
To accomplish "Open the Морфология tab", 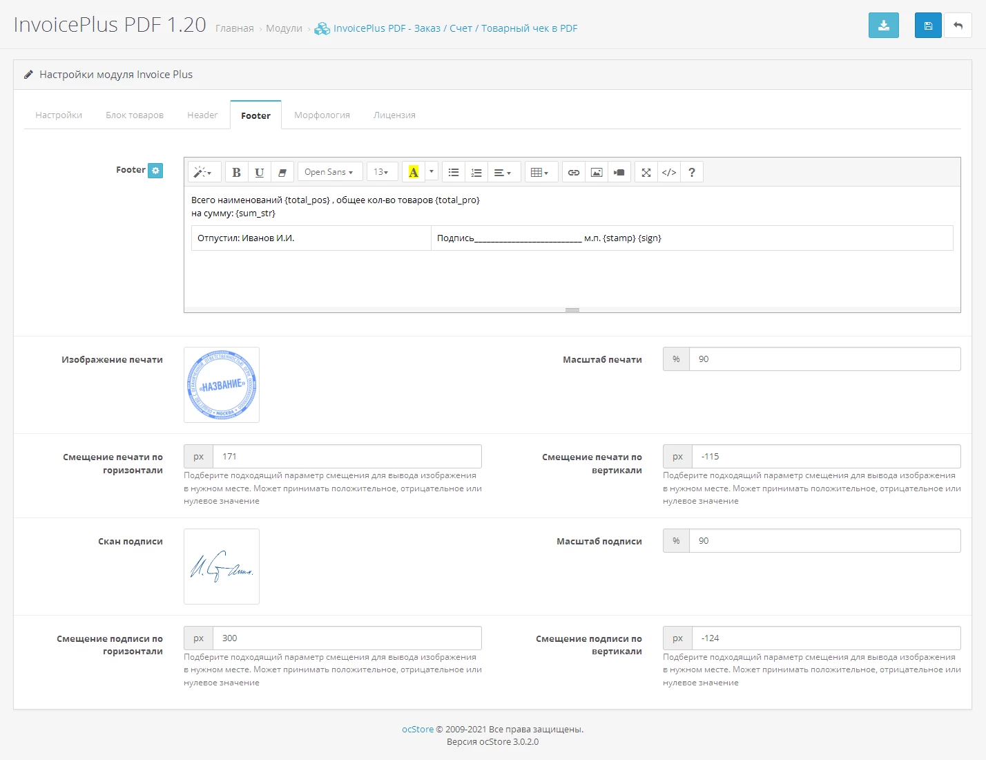I will (x=322, y=115).
